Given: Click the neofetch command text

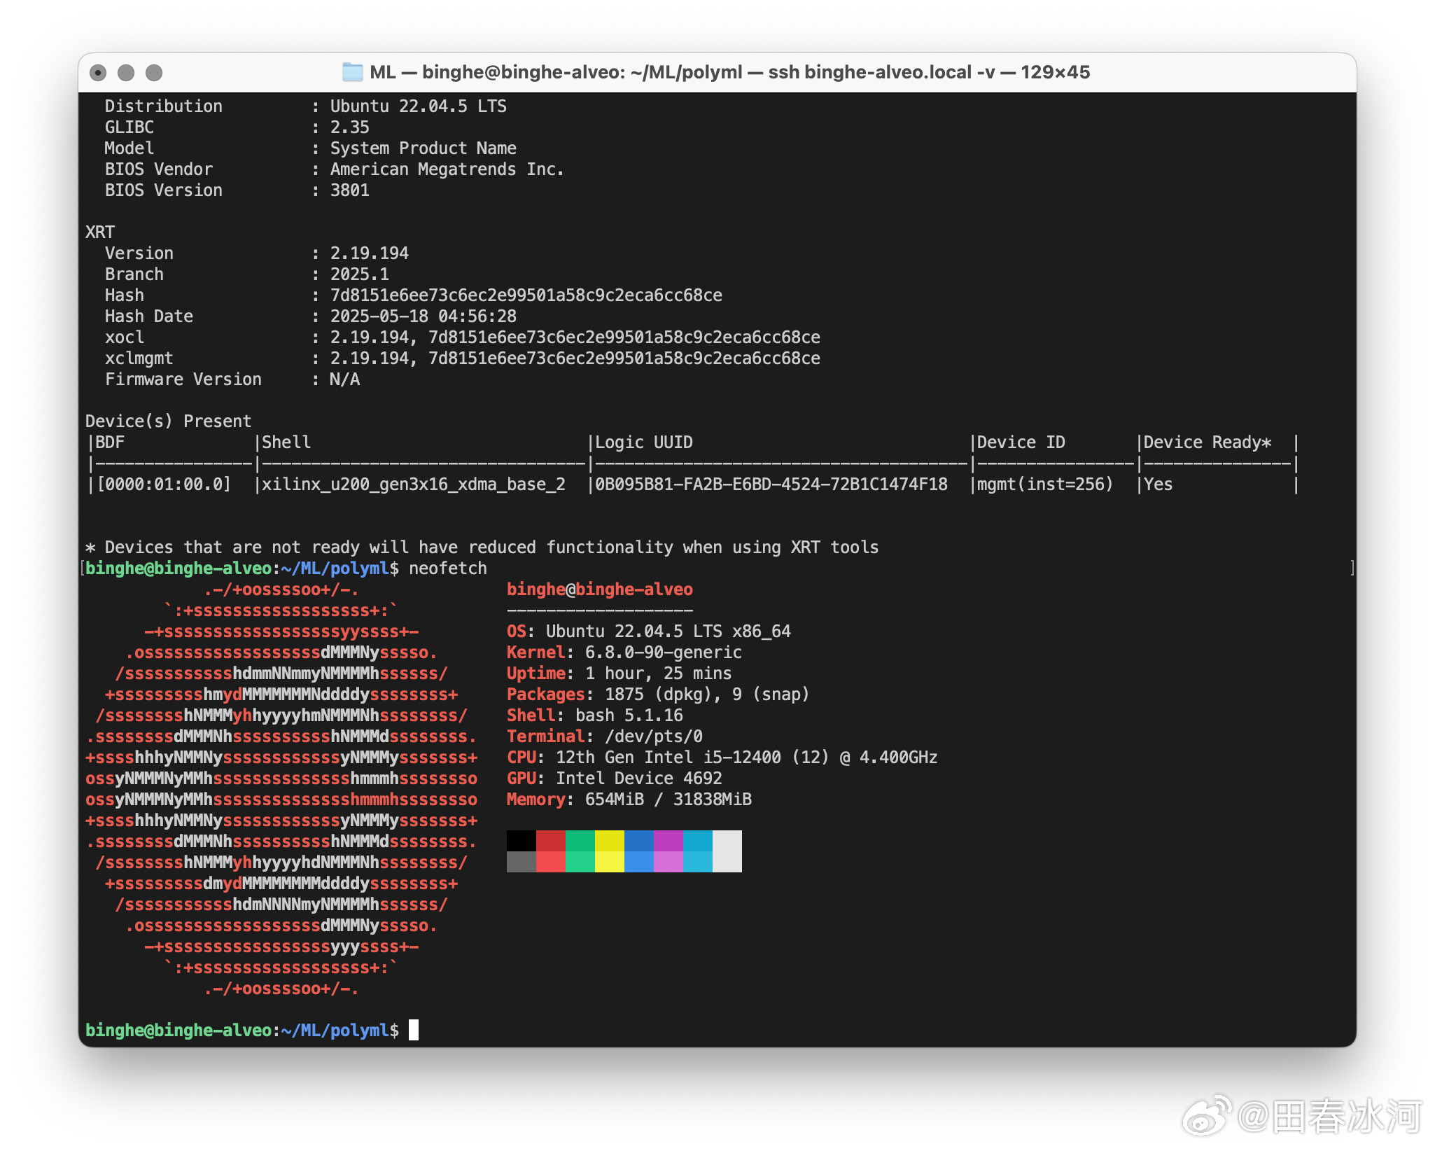Looking at the screenshot, I should click(x=447, y=568).
